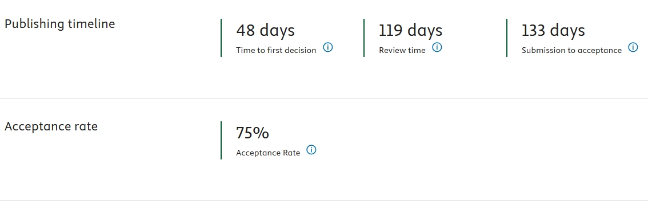Select the 48 days value

point(265,30)
